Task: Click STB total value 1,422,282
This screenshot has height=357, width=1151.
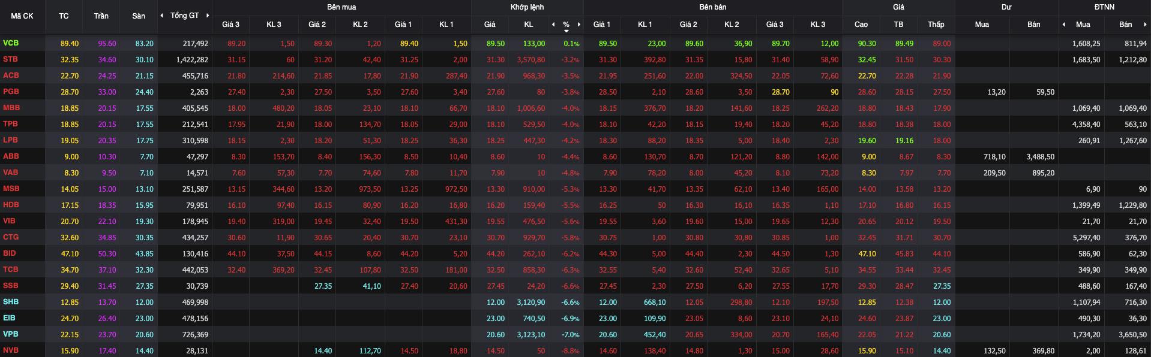Action: coord(192,60)
